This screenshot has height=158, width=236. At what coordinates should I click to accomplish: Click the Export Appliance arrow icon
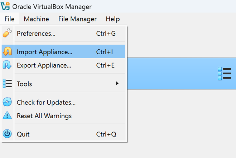click(x=7, y=65)
